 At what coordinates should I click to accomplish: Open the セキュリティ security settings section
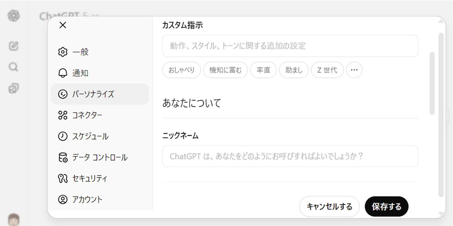click(89, 178)
